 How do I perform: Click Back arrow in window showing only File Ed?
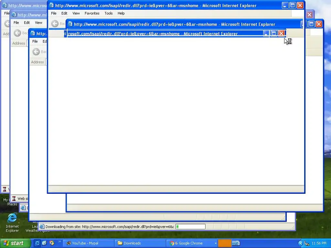[36, 52]
